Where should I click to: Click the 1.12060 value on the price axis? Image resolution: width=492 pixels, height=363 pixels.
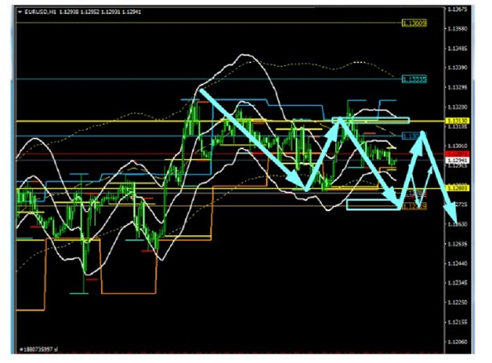tap(458, 341)
